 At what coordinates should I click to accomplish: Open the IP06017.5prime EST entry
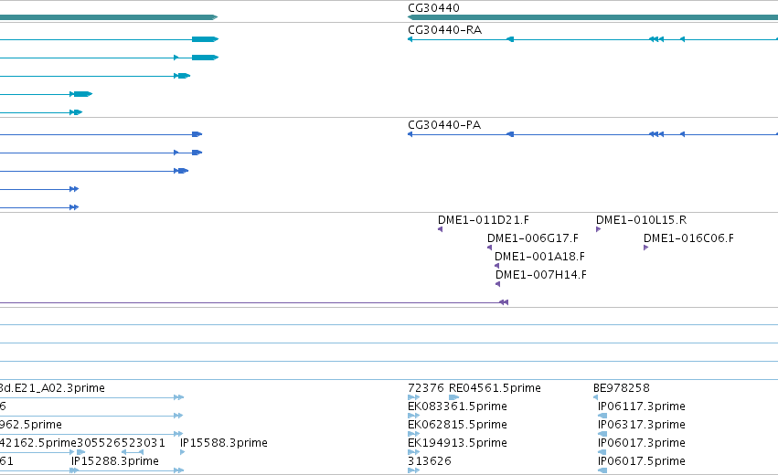tap(642, 461)
